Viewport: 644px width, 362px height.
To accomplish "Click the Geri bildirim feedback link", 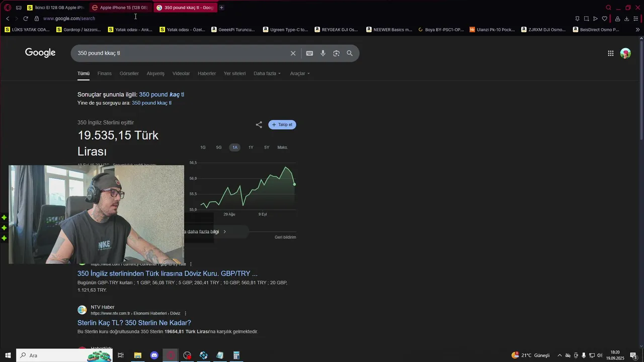I will pos(285,237).
